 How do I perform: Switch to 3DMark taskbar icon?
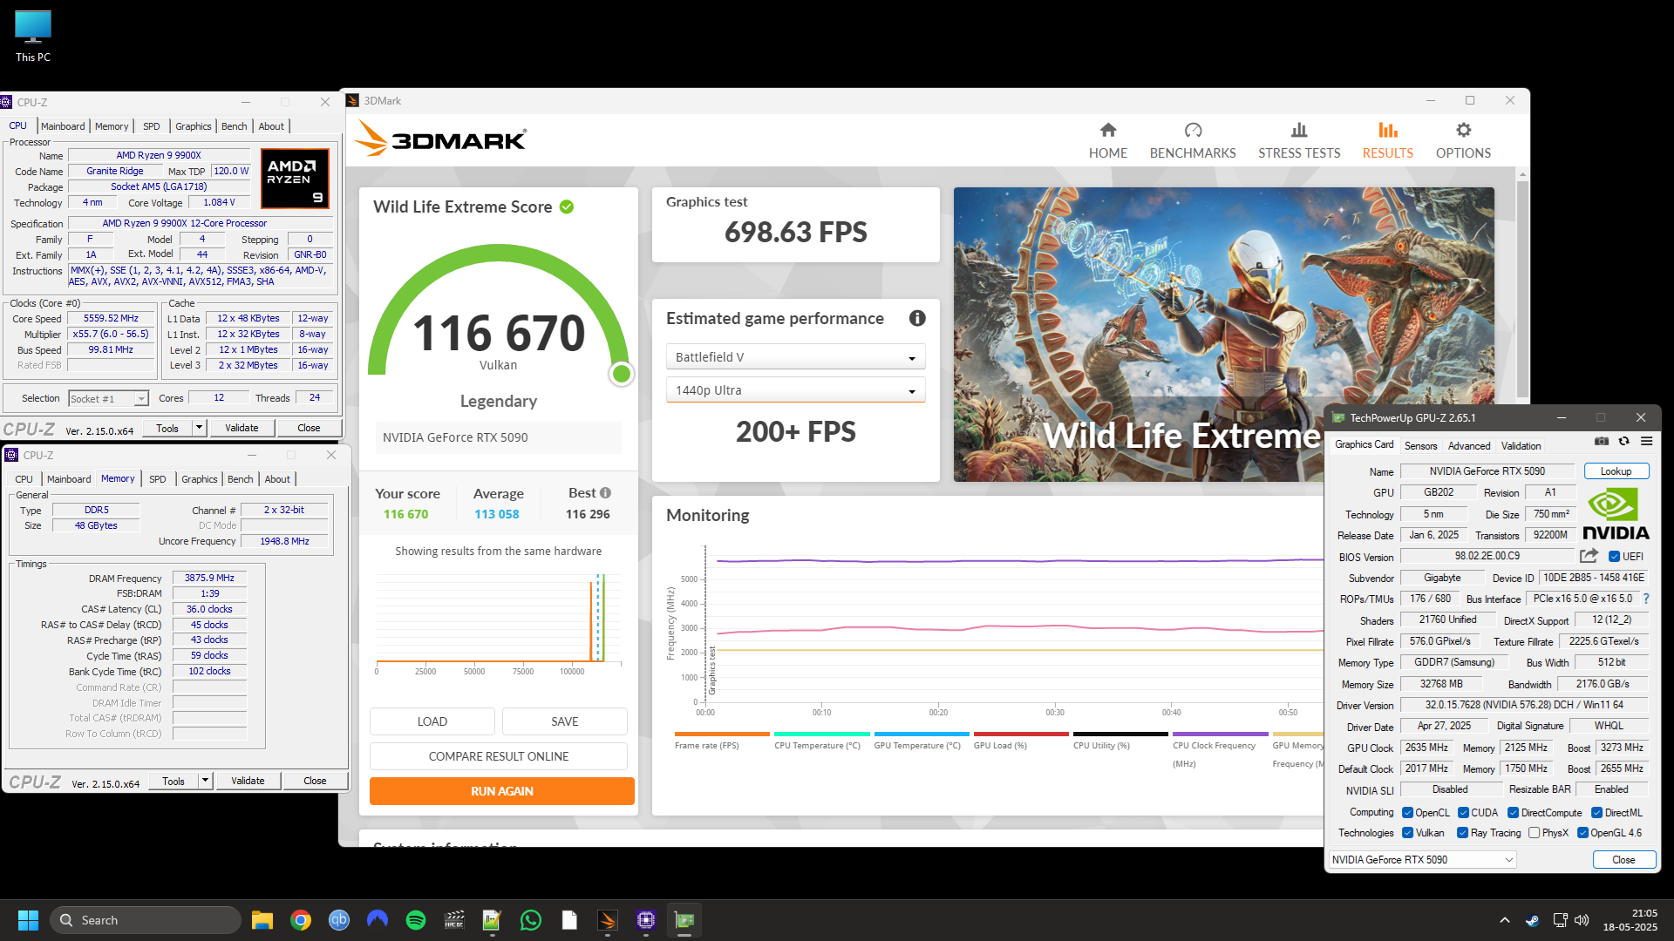(608, 920)
